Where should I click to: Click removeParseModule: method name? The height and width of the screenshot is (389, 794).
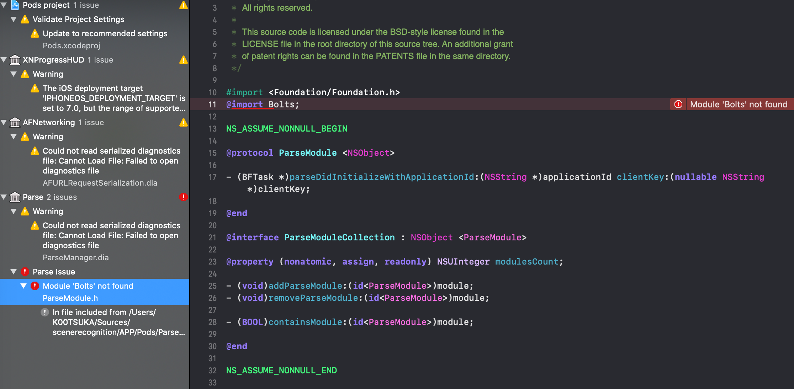coord(313,298)
